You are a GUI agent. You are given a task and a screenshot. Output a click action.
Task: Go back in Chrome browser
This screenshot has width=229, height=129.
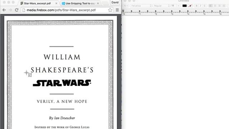4,10
